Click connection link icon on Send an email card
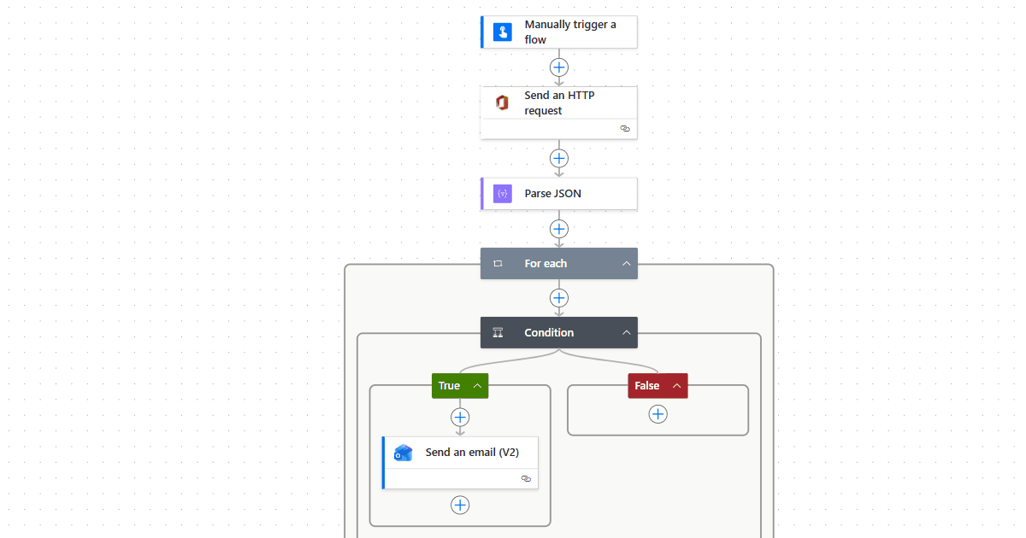Screen dimensions: 1026x538 pos(526,479)
